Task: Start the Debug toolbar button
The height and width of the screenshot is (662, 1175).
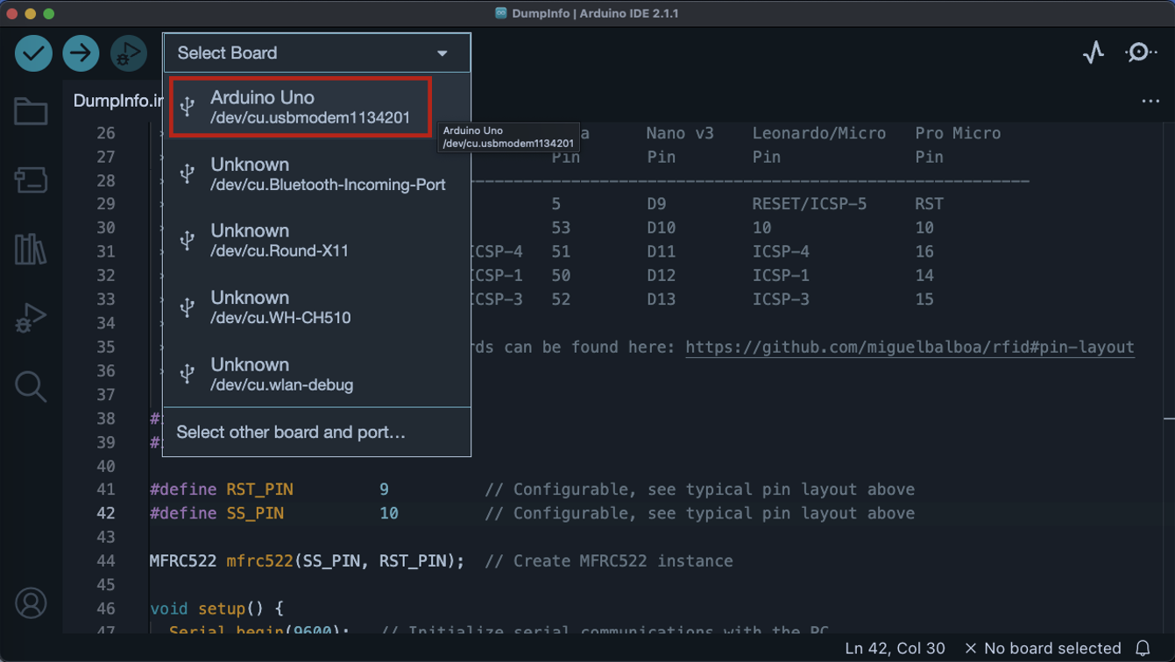Action: [128, 53]
